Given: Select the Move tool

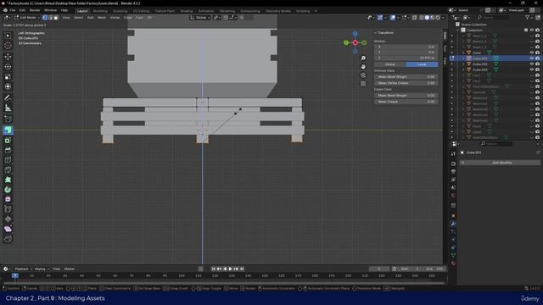Looking at the screenshot, I should (8, 57).
